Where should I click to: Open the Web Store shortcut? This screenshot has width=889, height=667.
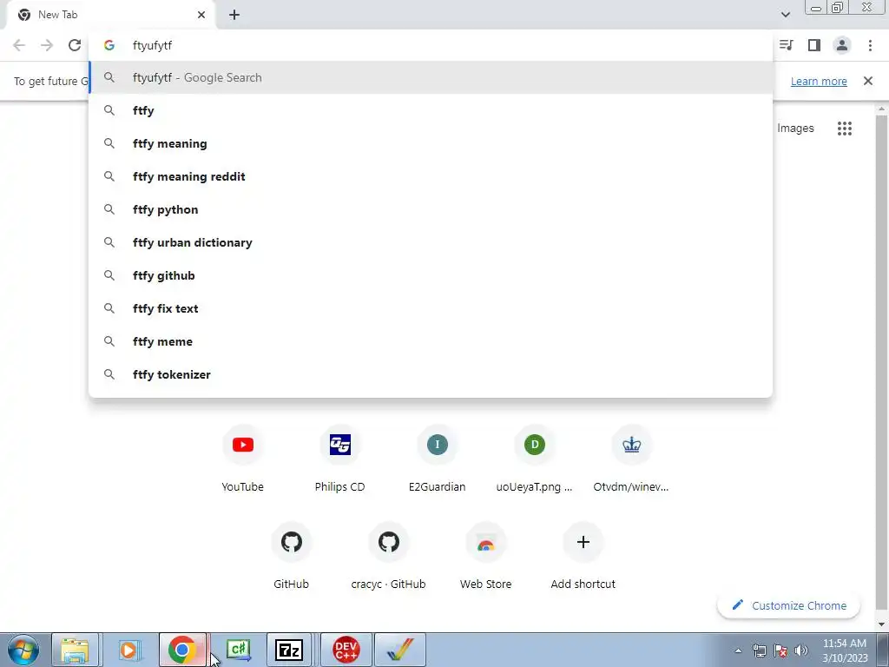pyautogui.click(x=486, y=557)
